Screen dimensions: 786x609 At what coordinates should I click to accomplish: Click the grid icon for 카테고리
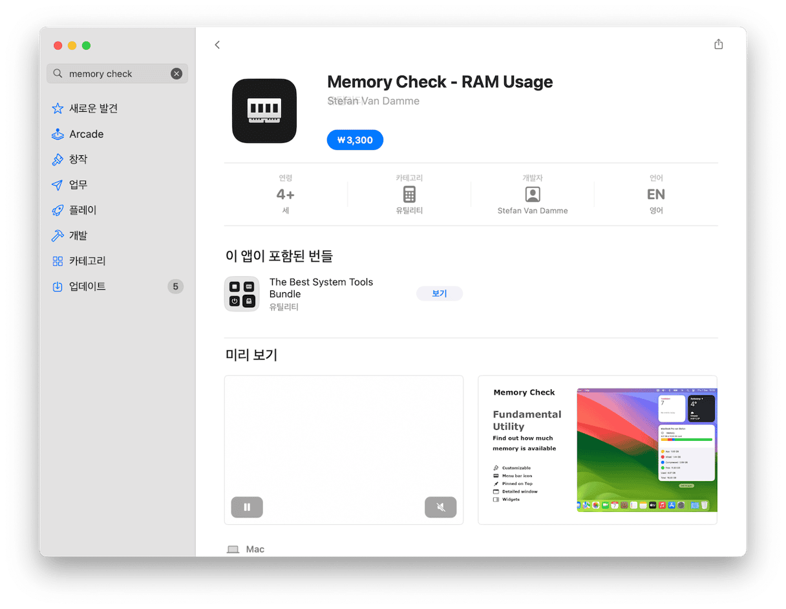[58, 261]
